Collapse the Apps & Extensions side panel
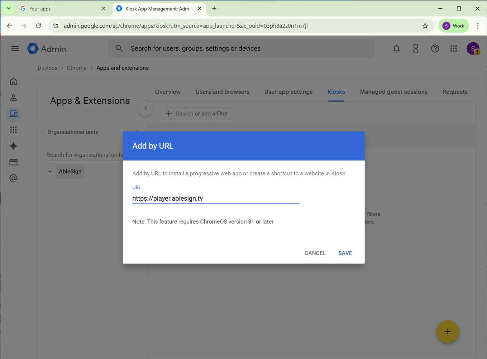The height and width of the screenshot is (359, 487). pyautogui.click(x=145, y=108)
